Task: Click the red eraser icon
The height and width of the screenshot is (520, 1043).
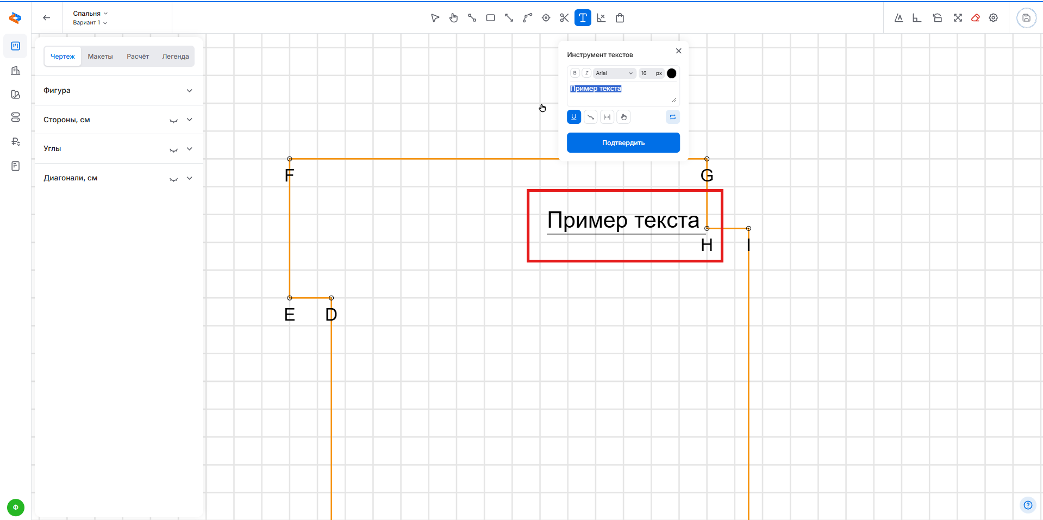Action: click(x=976, y=18)
